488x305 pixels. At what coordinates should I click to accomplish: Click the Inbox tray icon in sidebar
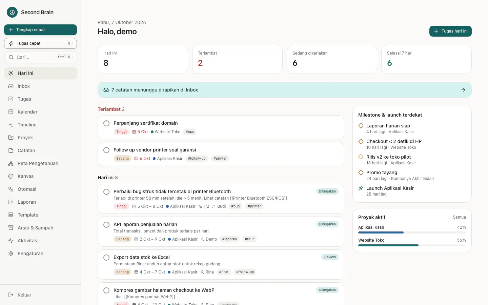coord(11,86)
